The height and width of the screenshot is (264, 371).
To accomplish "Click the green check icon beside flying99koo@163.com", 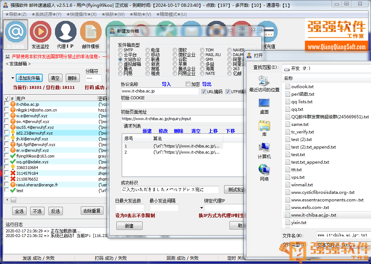I will [x=13, y=156].
